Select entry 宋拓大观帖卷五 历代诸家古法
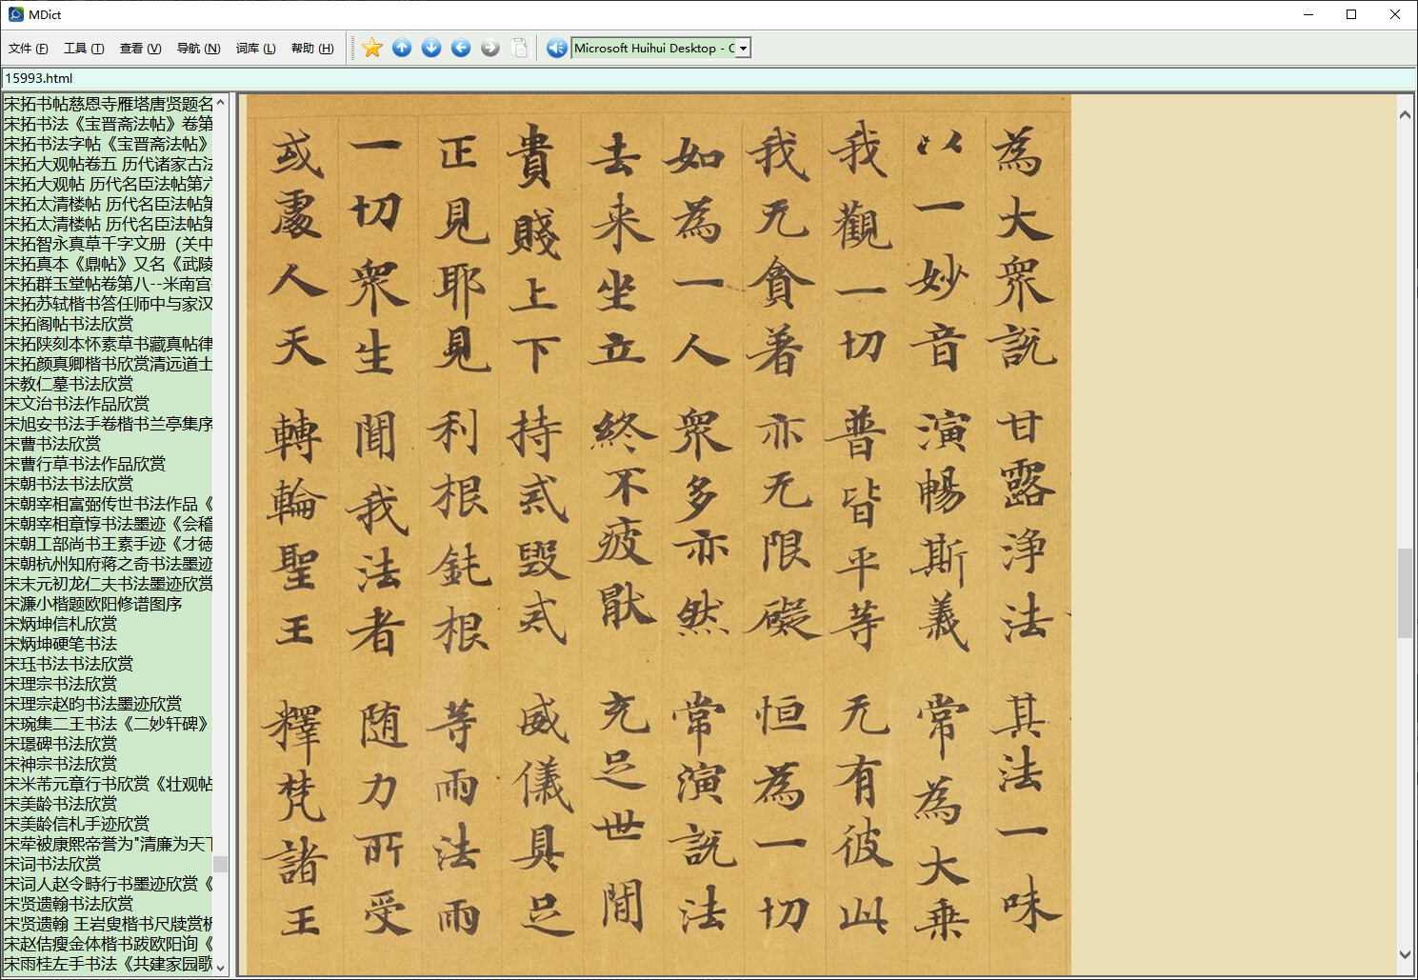 tap(108, 164)
